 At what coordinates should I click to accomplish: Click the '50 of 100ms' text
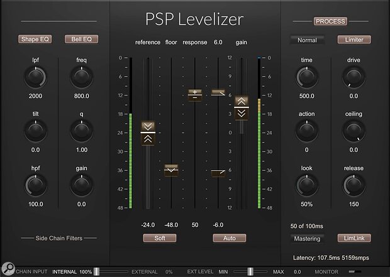(x=307, y=226)
